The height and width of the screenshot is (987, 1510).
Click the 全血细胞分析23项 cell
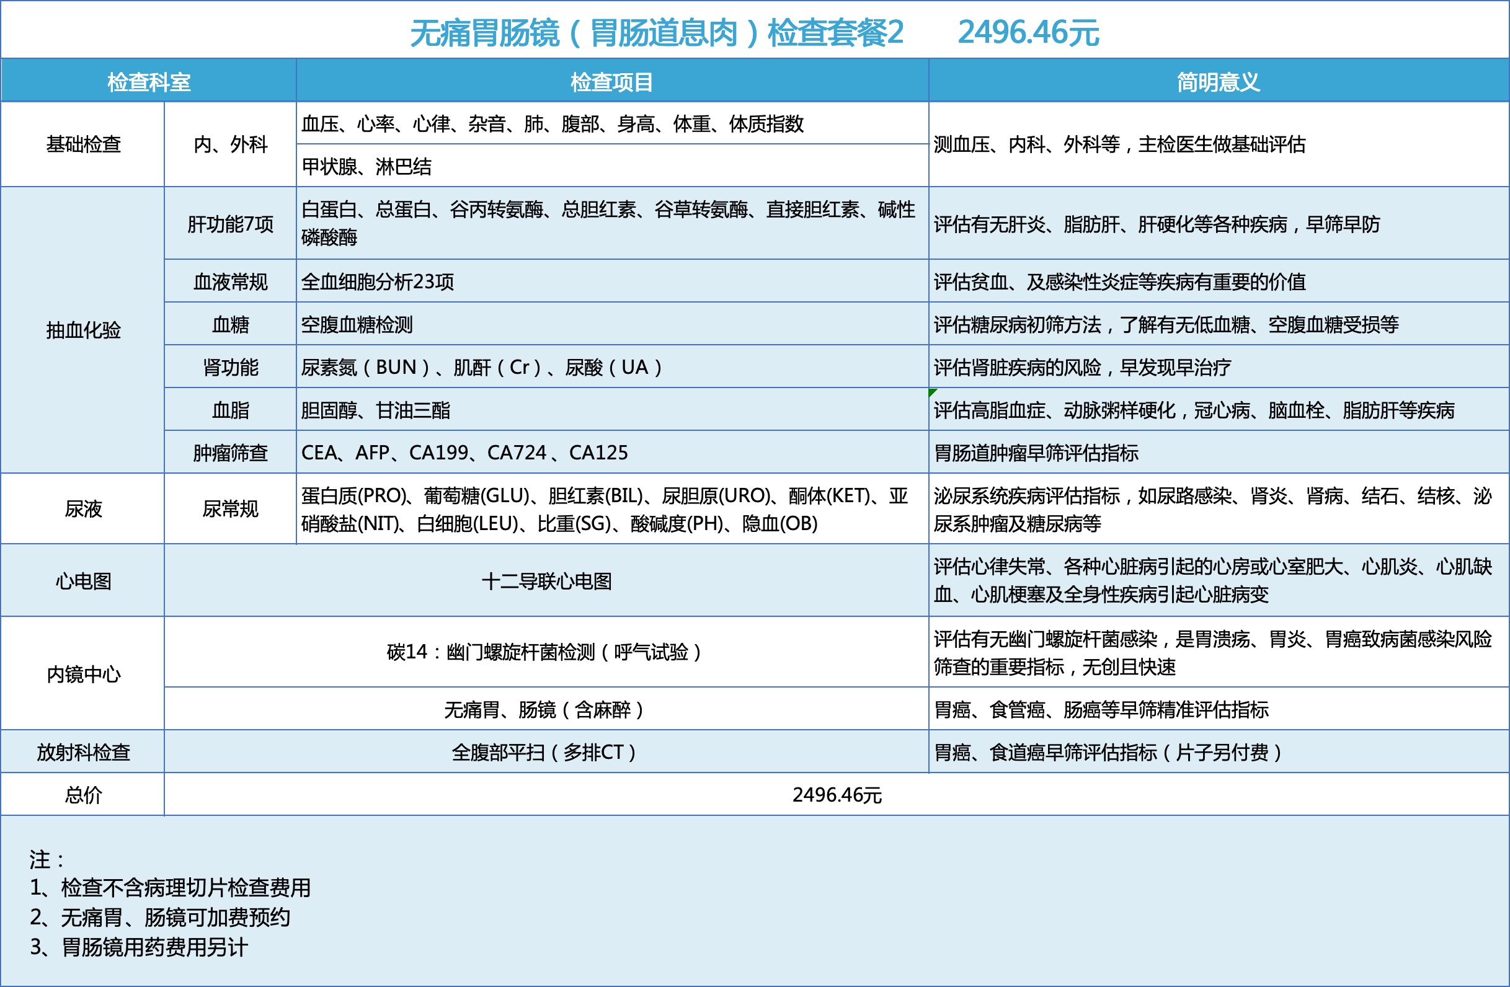pyautogui.click(x=612, y=281)
